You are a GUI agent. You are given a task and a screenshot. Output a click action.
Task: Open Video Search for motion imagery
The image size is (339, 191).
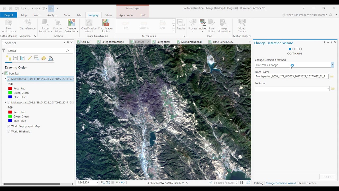tap(242, 26)
